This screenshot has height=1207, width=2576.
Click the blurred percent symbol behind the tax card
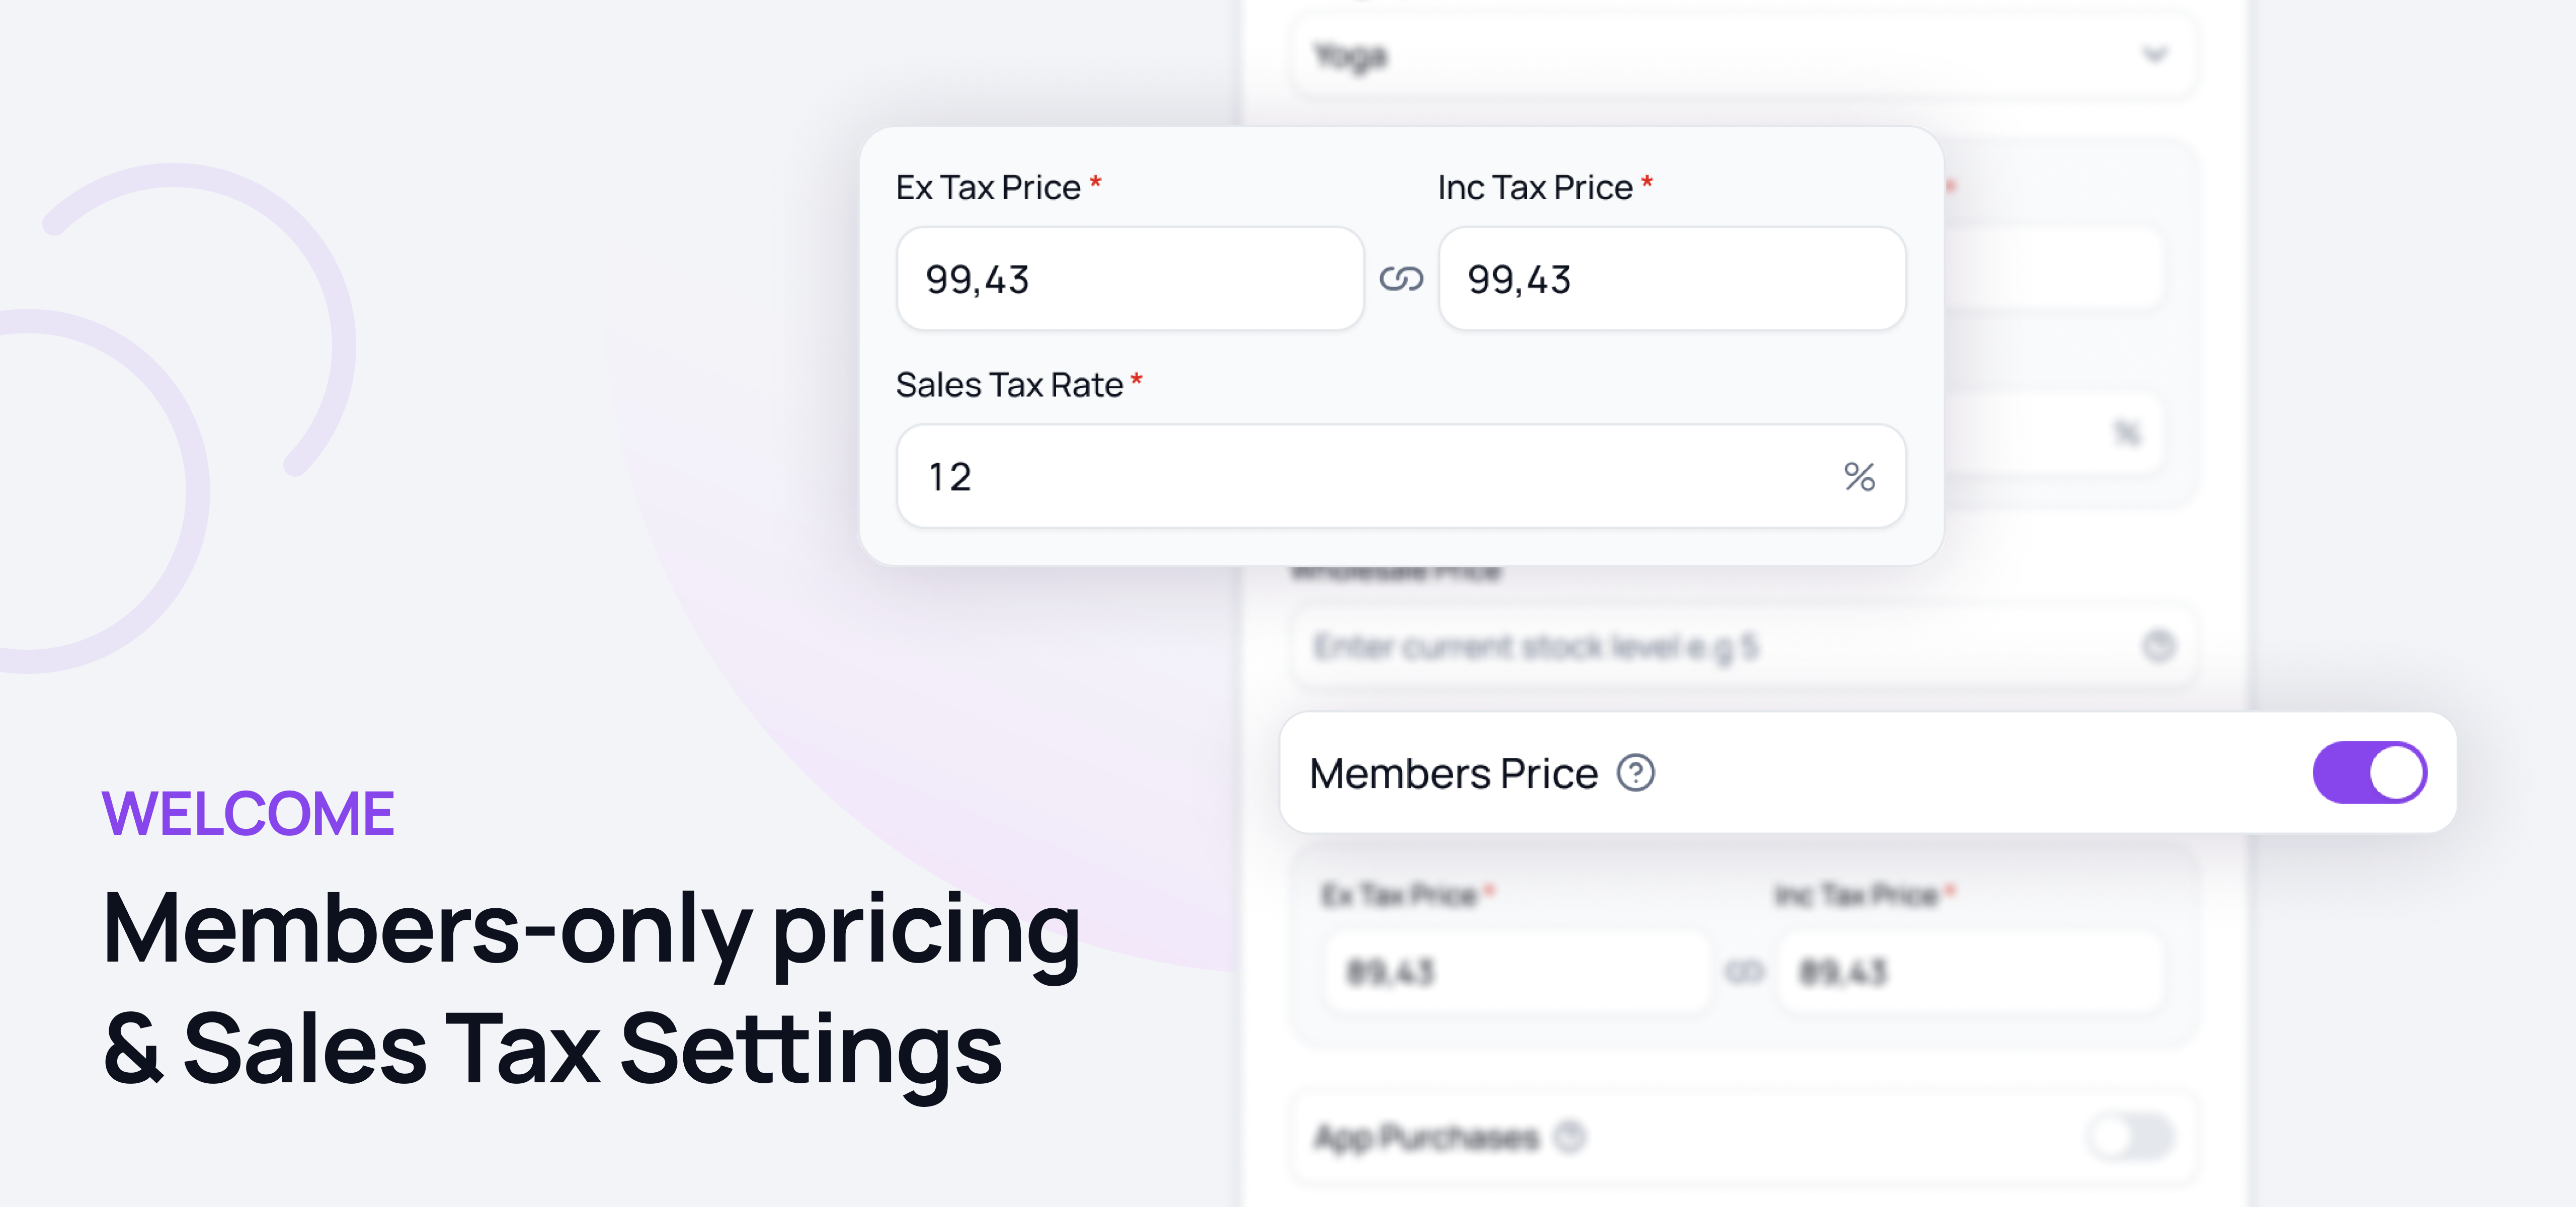coord(2127,433)
